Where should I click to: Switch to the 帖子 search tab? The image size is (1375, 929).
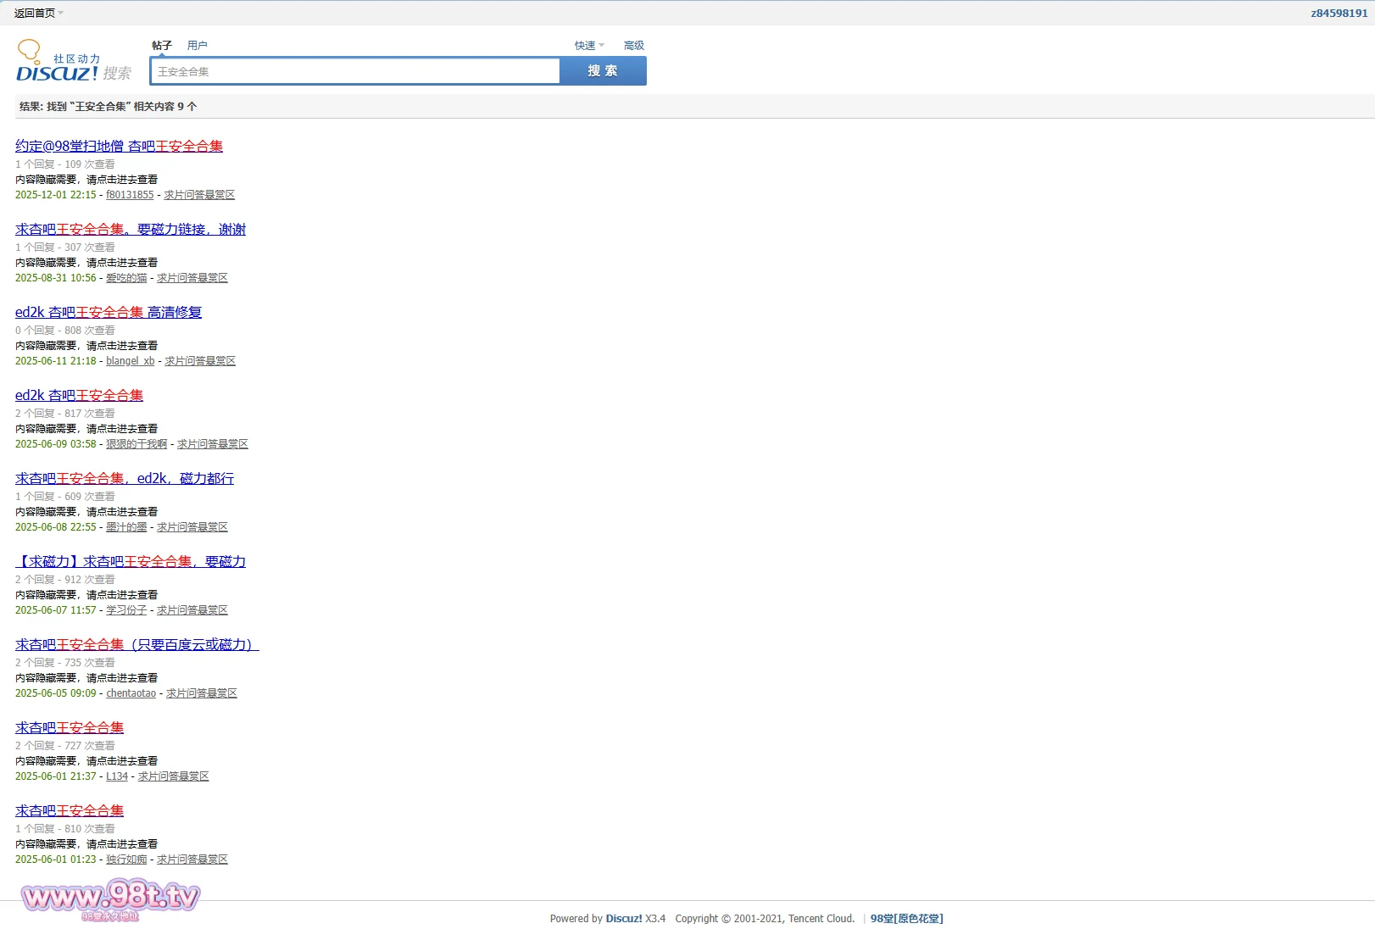pyautogui.click(x=161, y=46)
